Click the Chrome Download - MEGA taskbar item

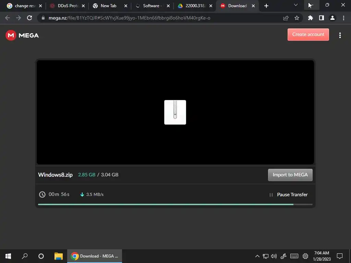pos(95,256)
